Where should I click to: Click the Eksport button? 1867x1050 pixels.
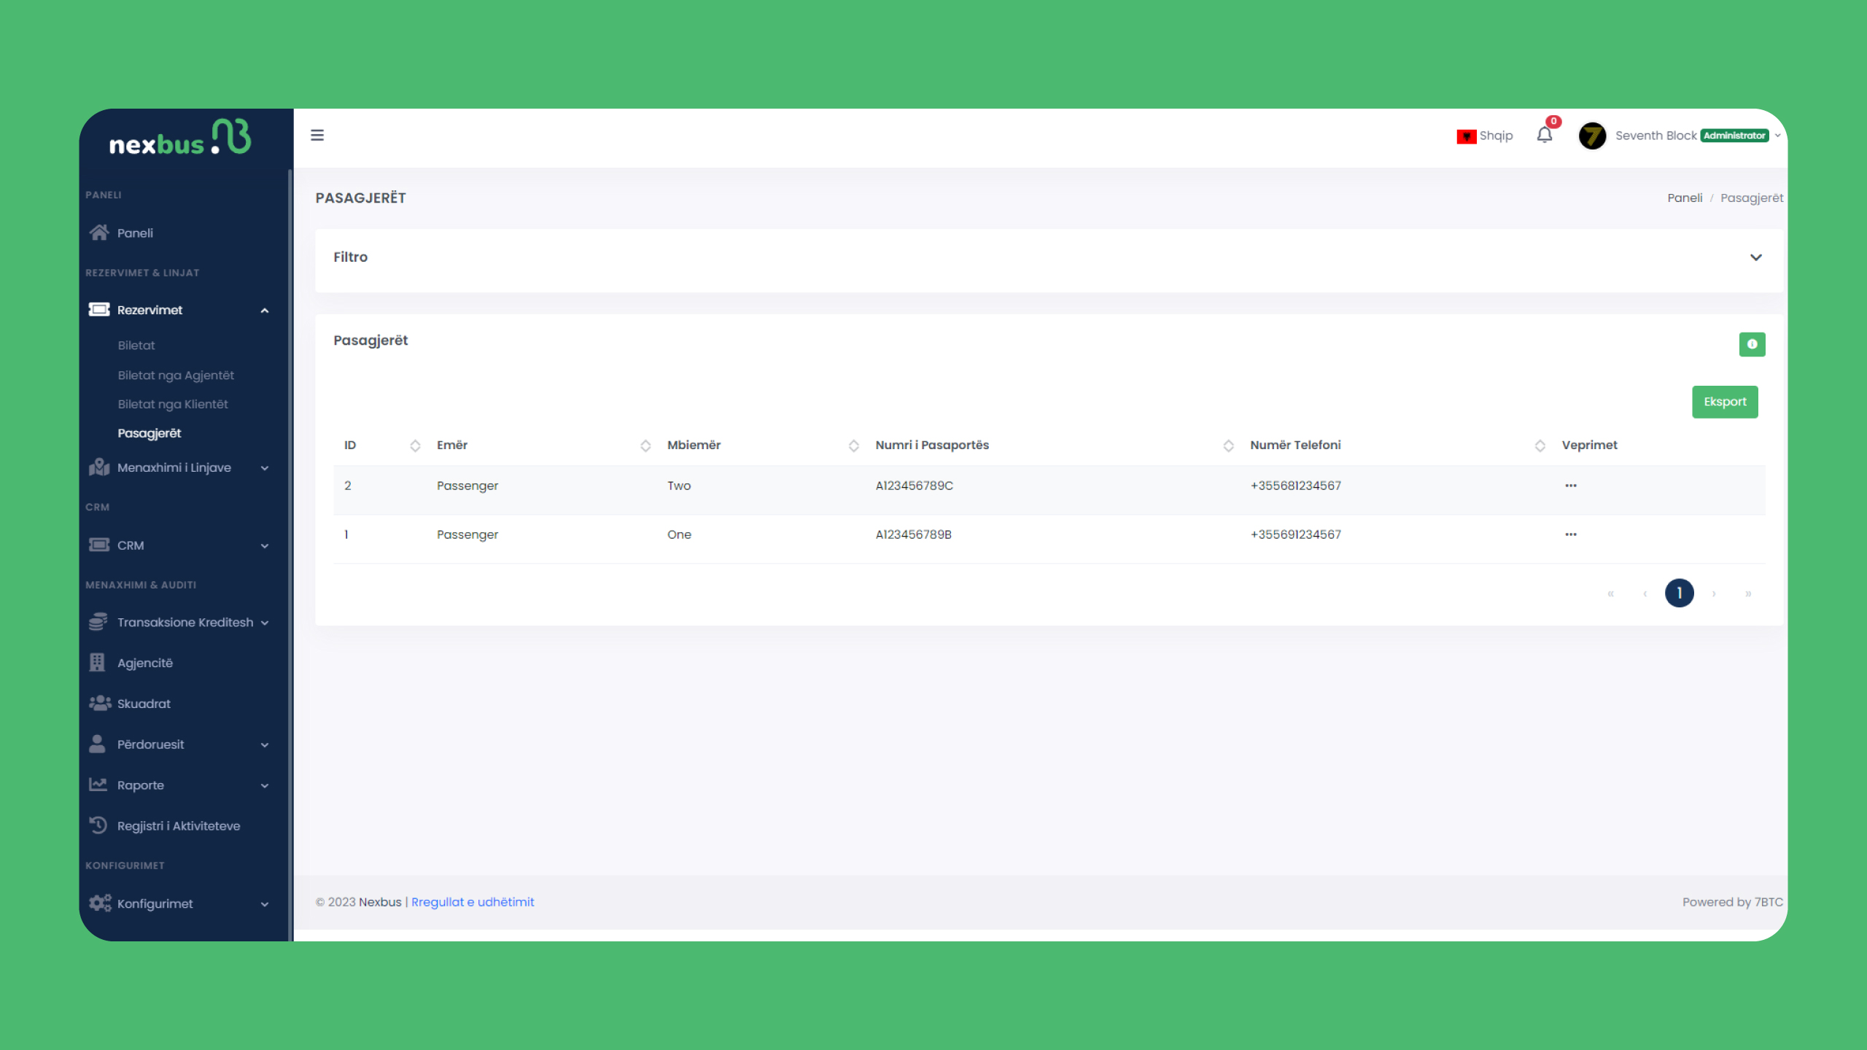[1725, 402]
